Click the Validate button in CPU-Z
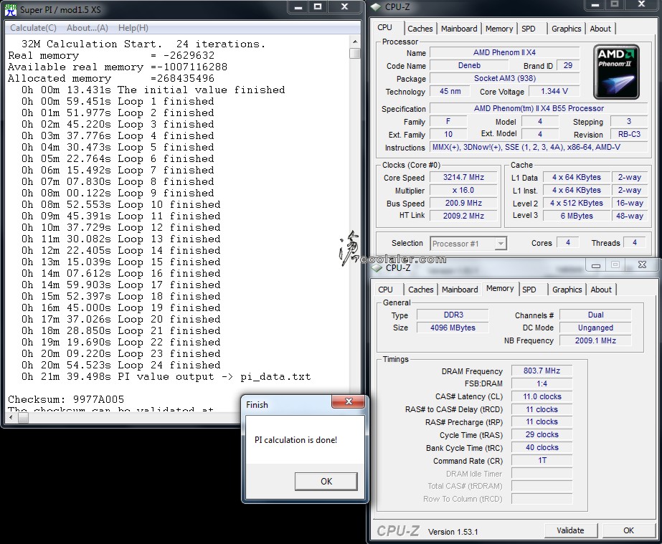Screen dimensions: 662x544 pos(570,530)
